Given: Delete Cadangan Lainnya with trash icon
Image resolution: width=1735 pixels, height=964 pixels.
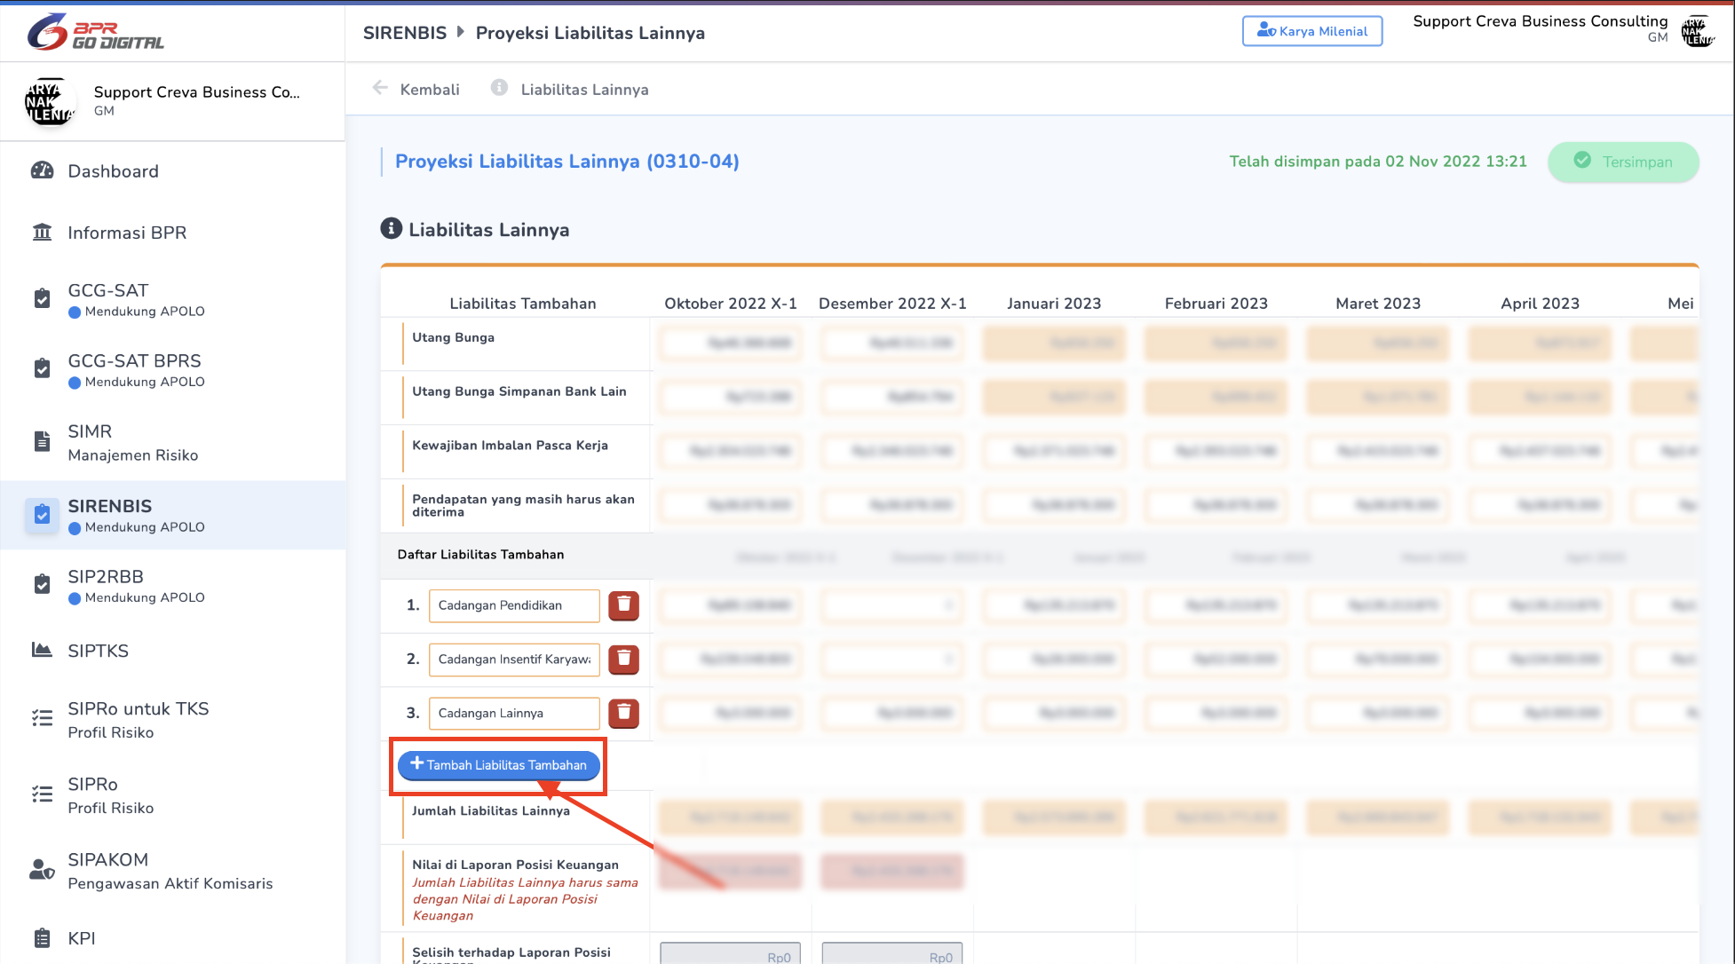Looking at the screenshot, I should [623, 713].
